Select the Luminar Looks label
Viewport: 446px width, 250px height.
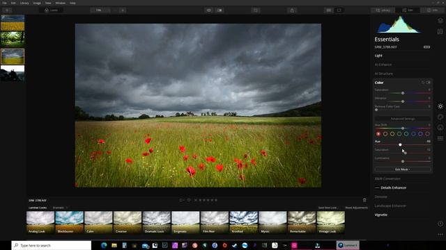point(38,208)
